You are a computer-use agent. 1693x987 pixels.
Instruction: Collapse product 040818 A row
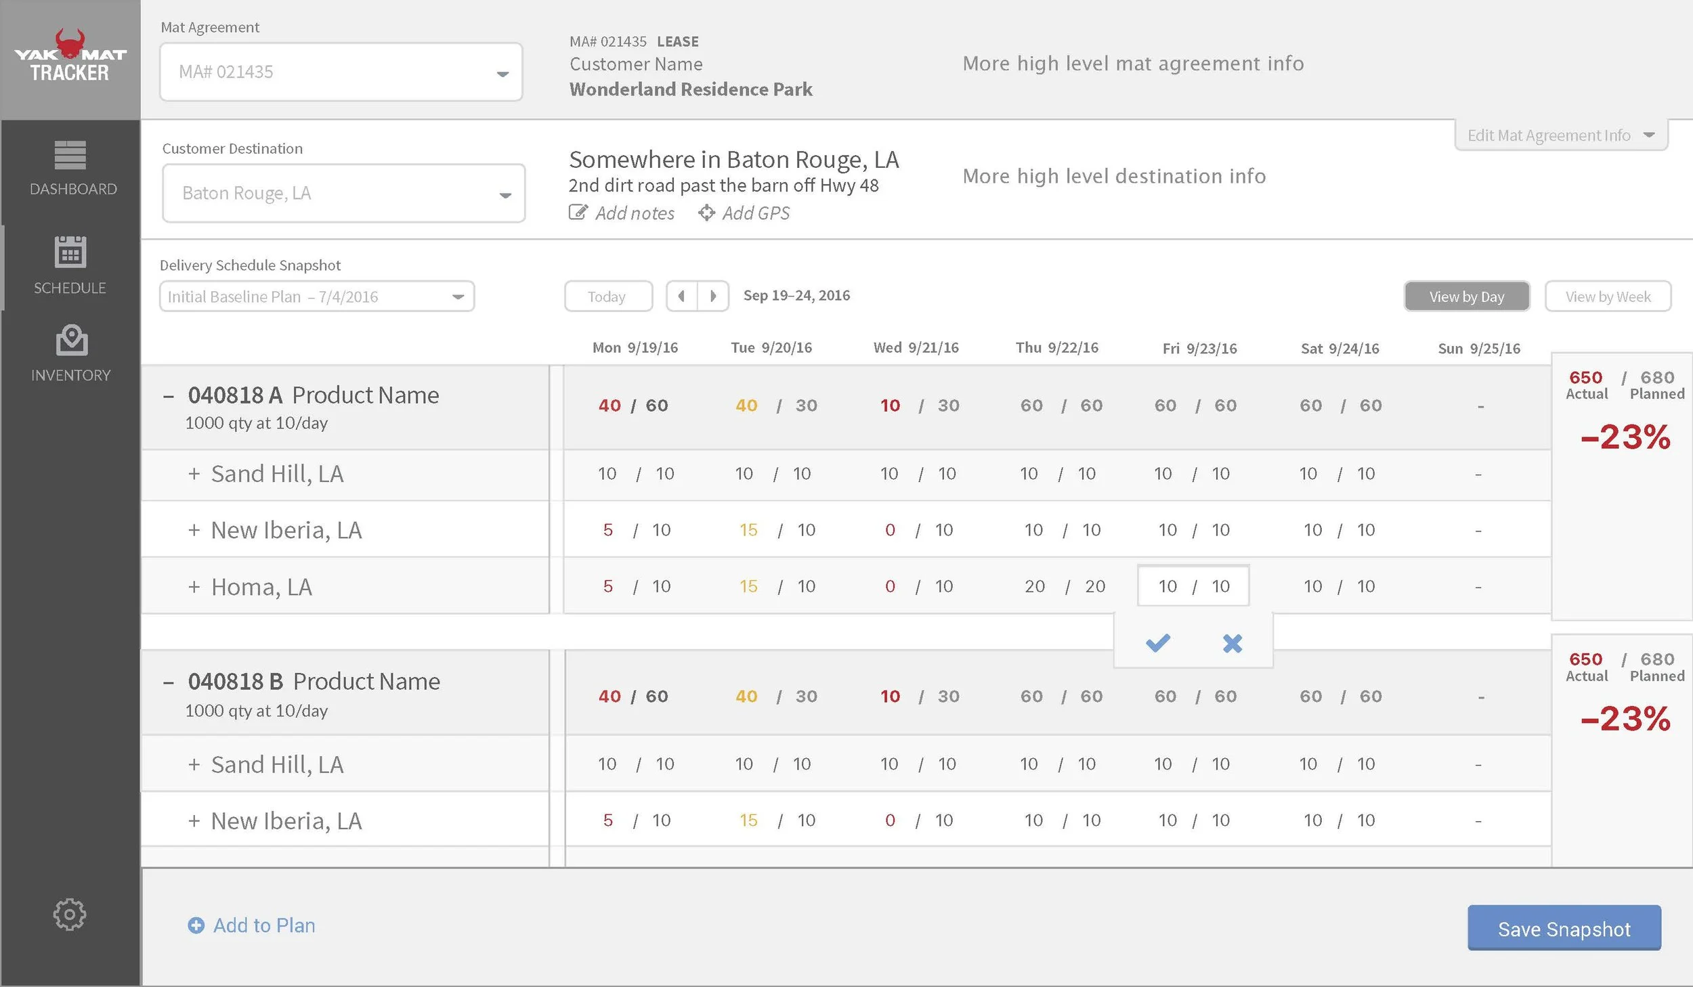pyautogui.click(x=168, y=394)
